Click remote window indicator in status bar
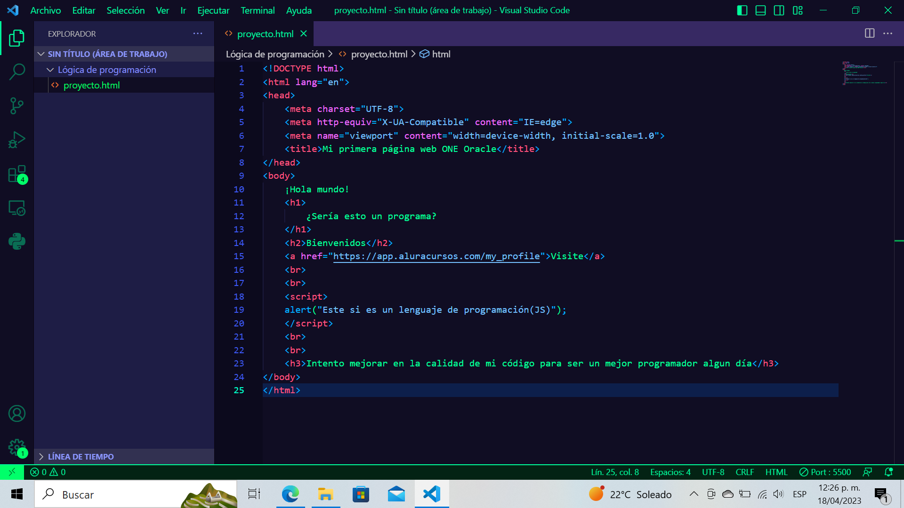This screenshot has height=508, width=904. coord(12,472)
